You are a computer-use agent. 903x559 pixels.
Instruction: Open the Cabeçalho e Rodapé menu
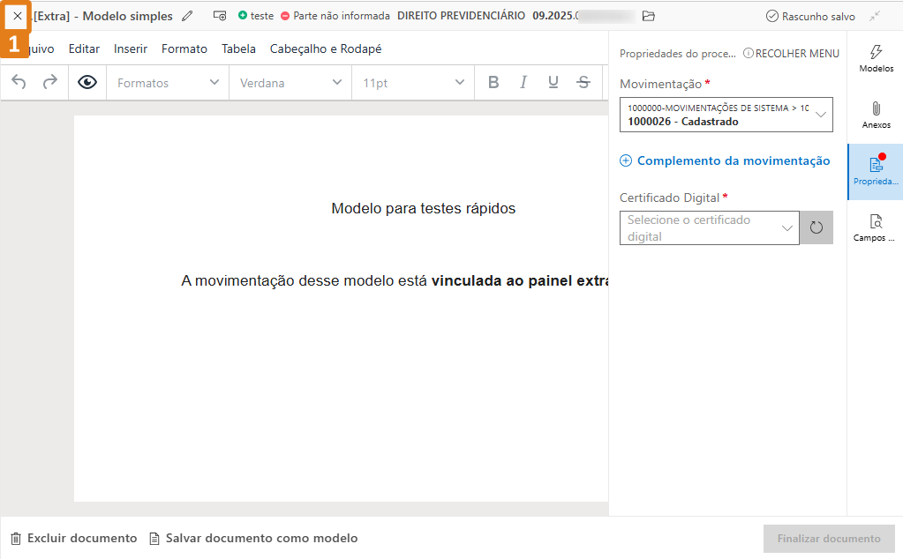click(325, 48)
